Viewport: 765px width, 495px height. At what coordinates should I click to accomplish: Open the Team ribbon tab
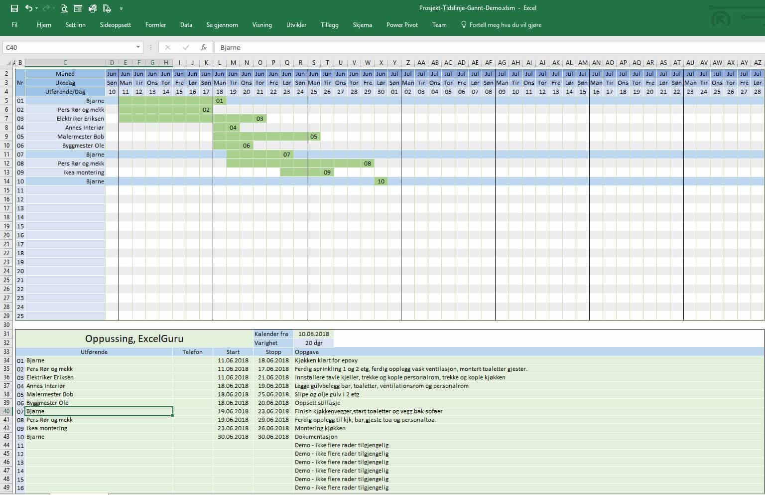439,25
